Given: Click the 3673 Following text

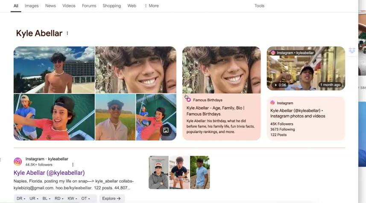Looking at the screenshot, I should 282,129.
